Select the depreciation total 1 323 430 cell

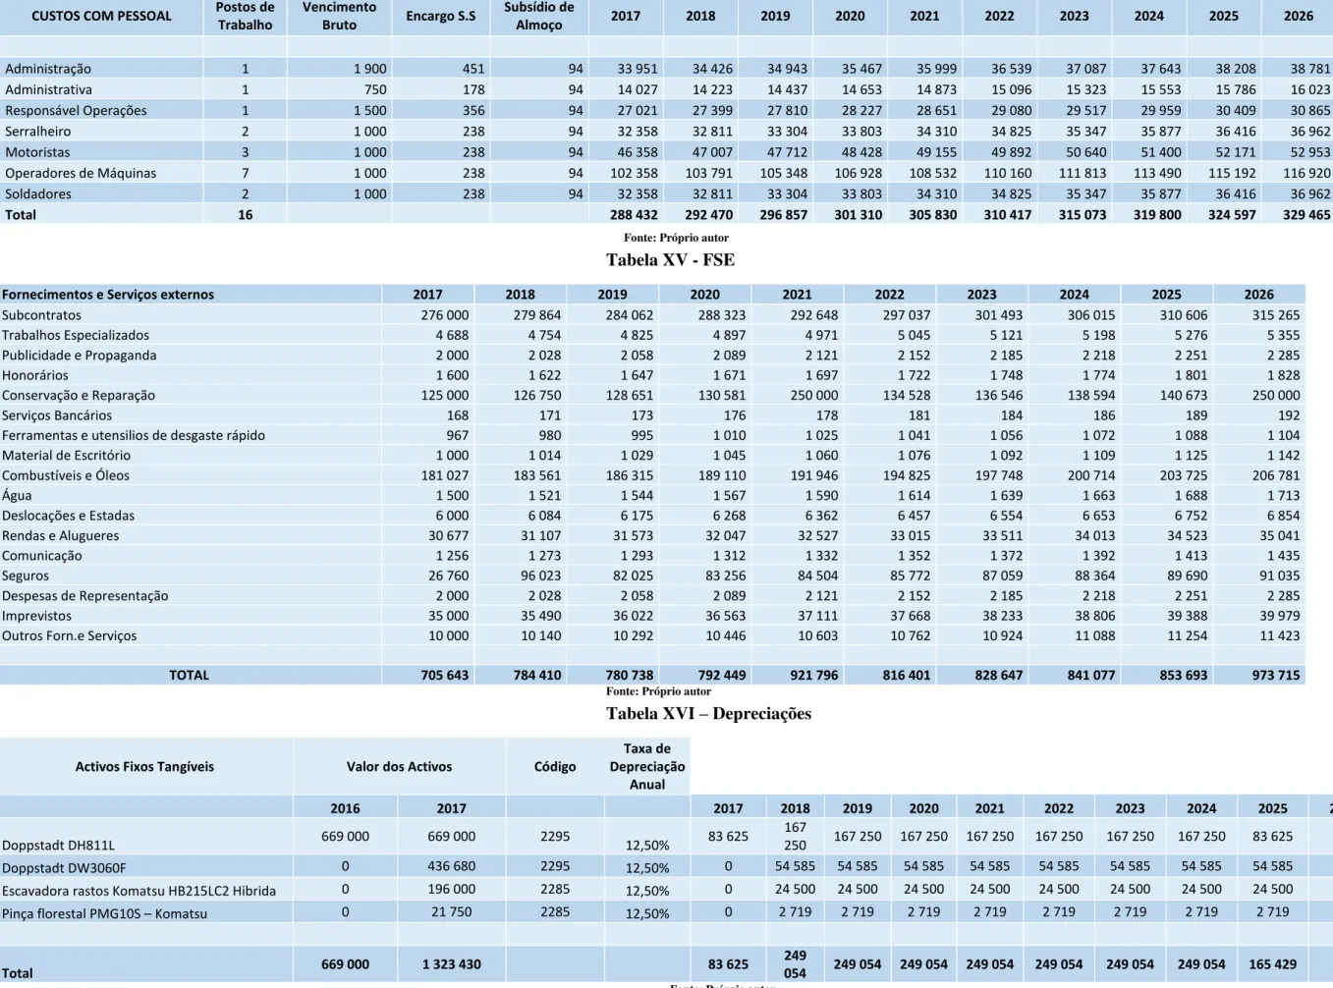point(452,964)
